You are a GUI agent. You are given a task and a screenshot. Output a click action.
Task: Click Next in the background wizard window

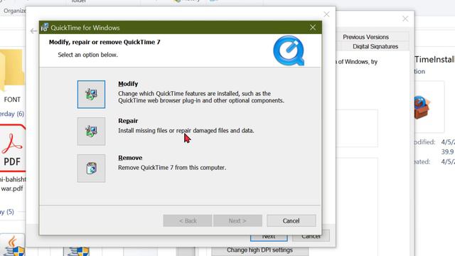269,238
